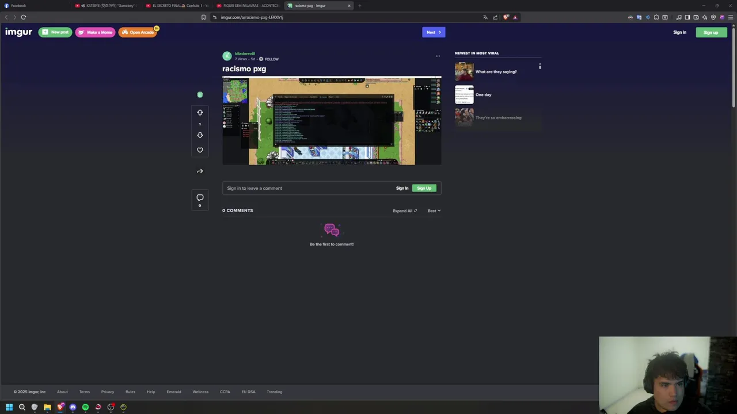Screen dimensions: 737x414
Task: Open the Help footer link
Action: (151, 392)
